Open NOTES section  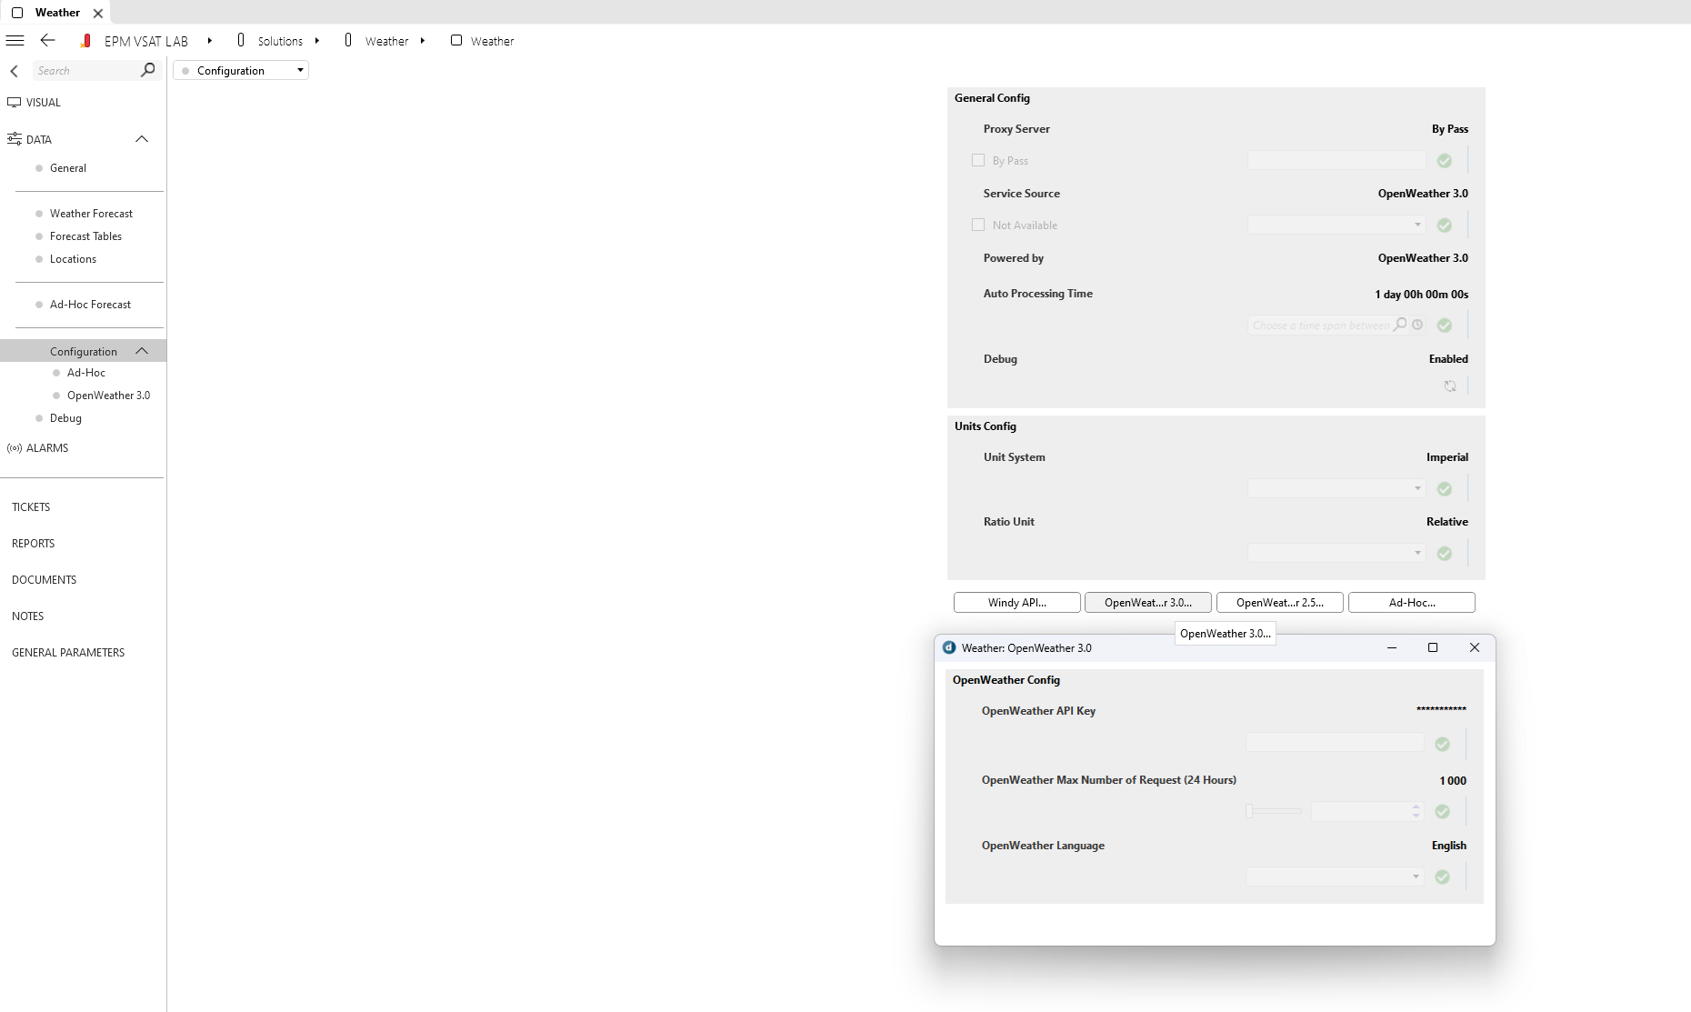[x=28, y=616]
